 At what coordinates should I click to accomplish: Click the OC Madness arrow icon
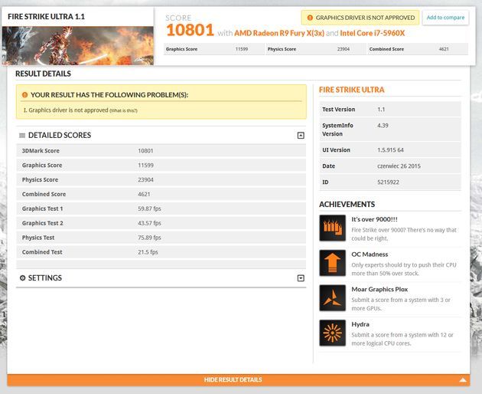click(332, 263)
